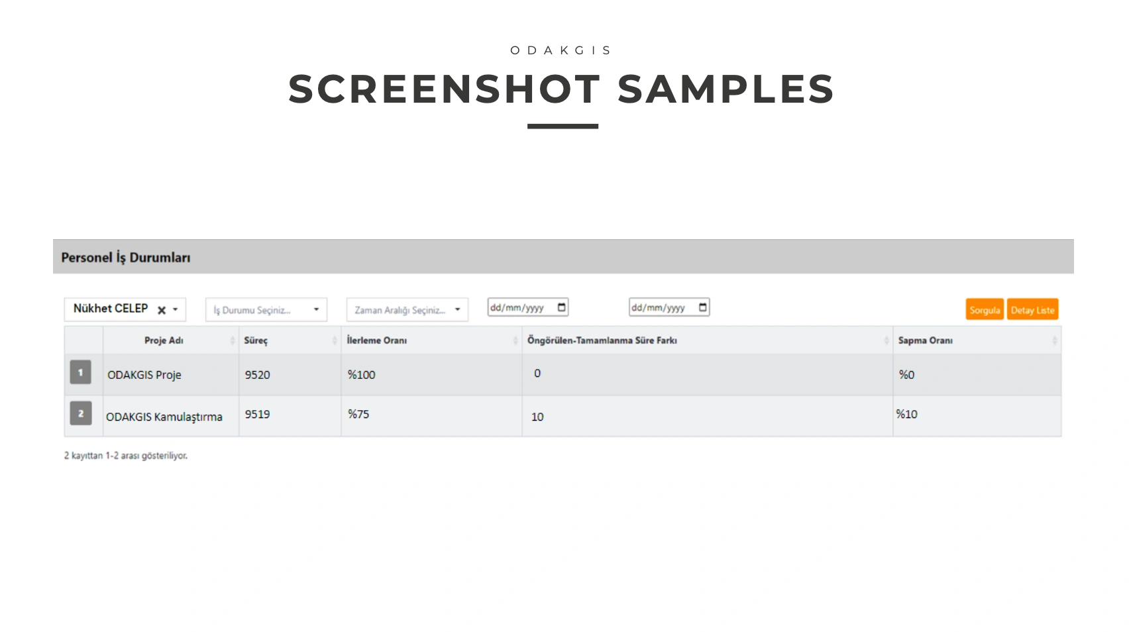Clear the selected person Nükhet CELEP
Viewport: 1129px width, 632px height.
tap(162, 310)
